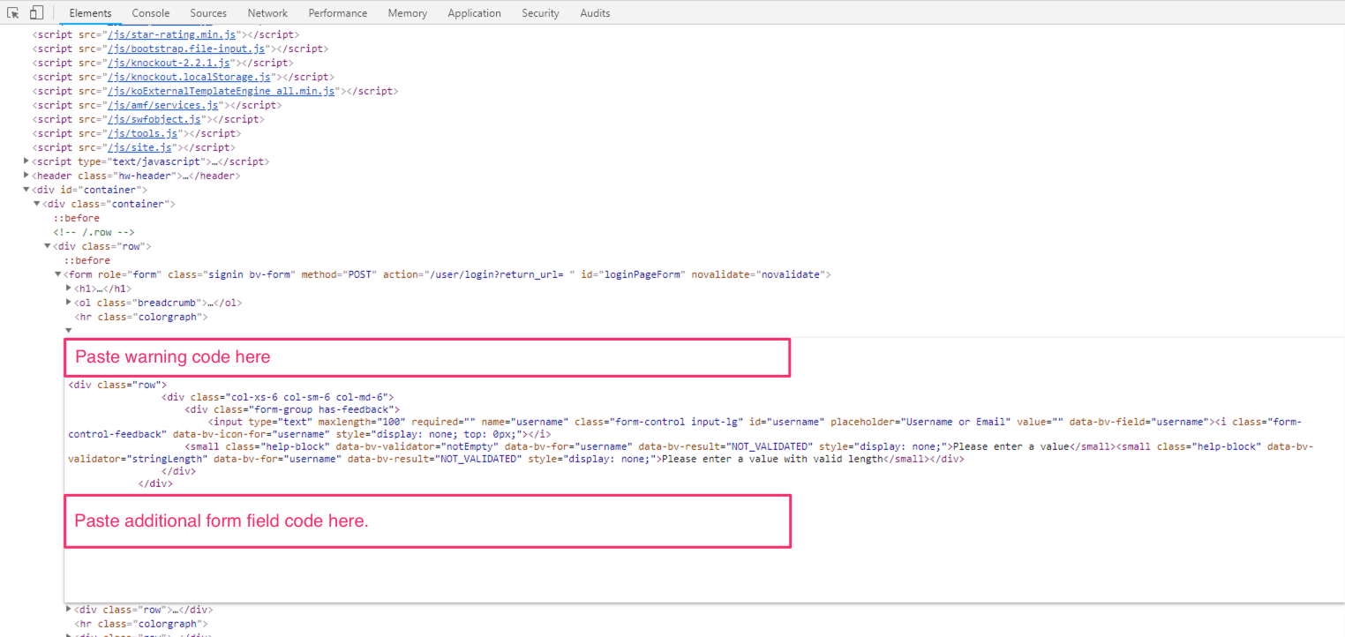Click the /js/tools.js link
1345x637 pixels.
pos(143,133)
